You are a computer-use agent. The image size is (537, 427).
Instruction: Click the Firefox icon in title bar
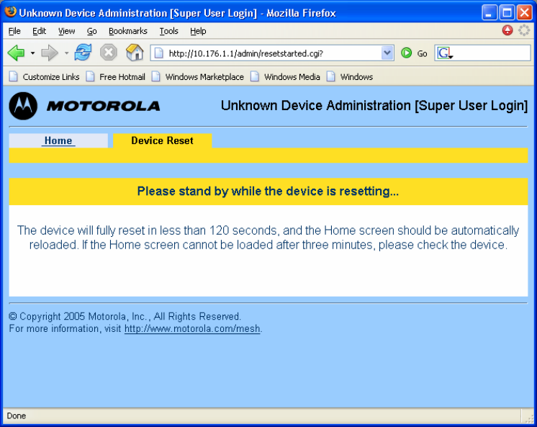[11, 12]
